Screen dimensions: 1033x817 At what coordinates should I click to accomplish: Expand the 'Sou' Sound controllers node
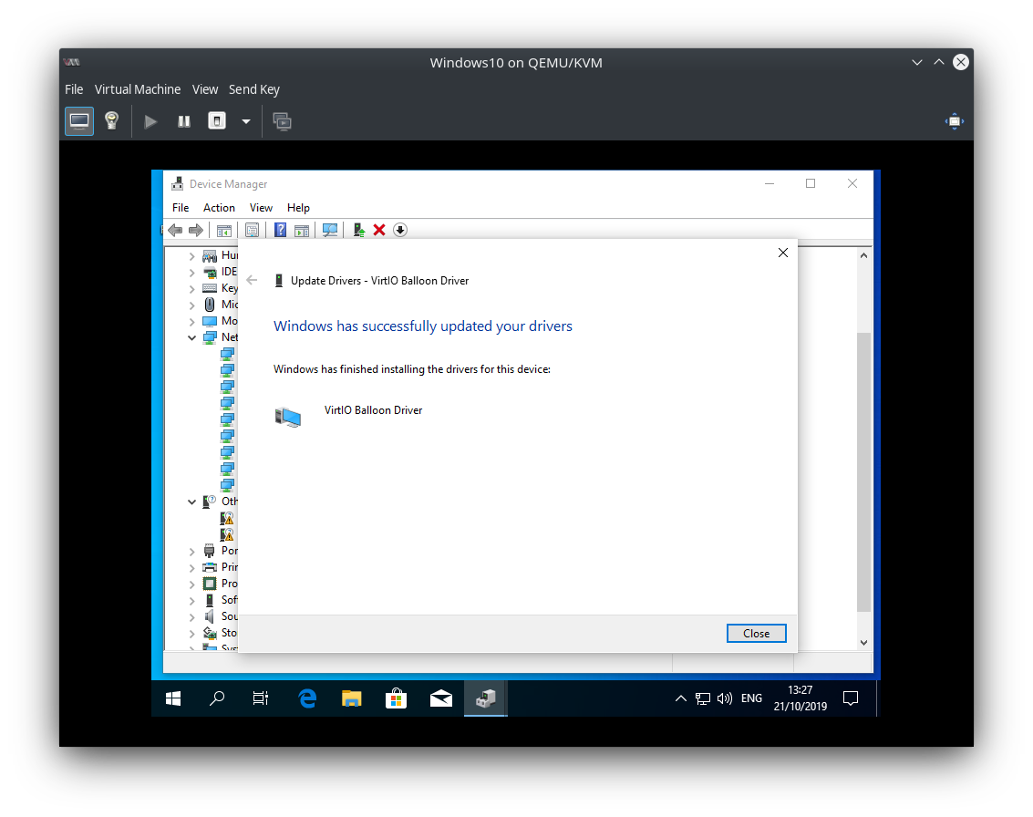pyautogui.click(x=191, y=616)
